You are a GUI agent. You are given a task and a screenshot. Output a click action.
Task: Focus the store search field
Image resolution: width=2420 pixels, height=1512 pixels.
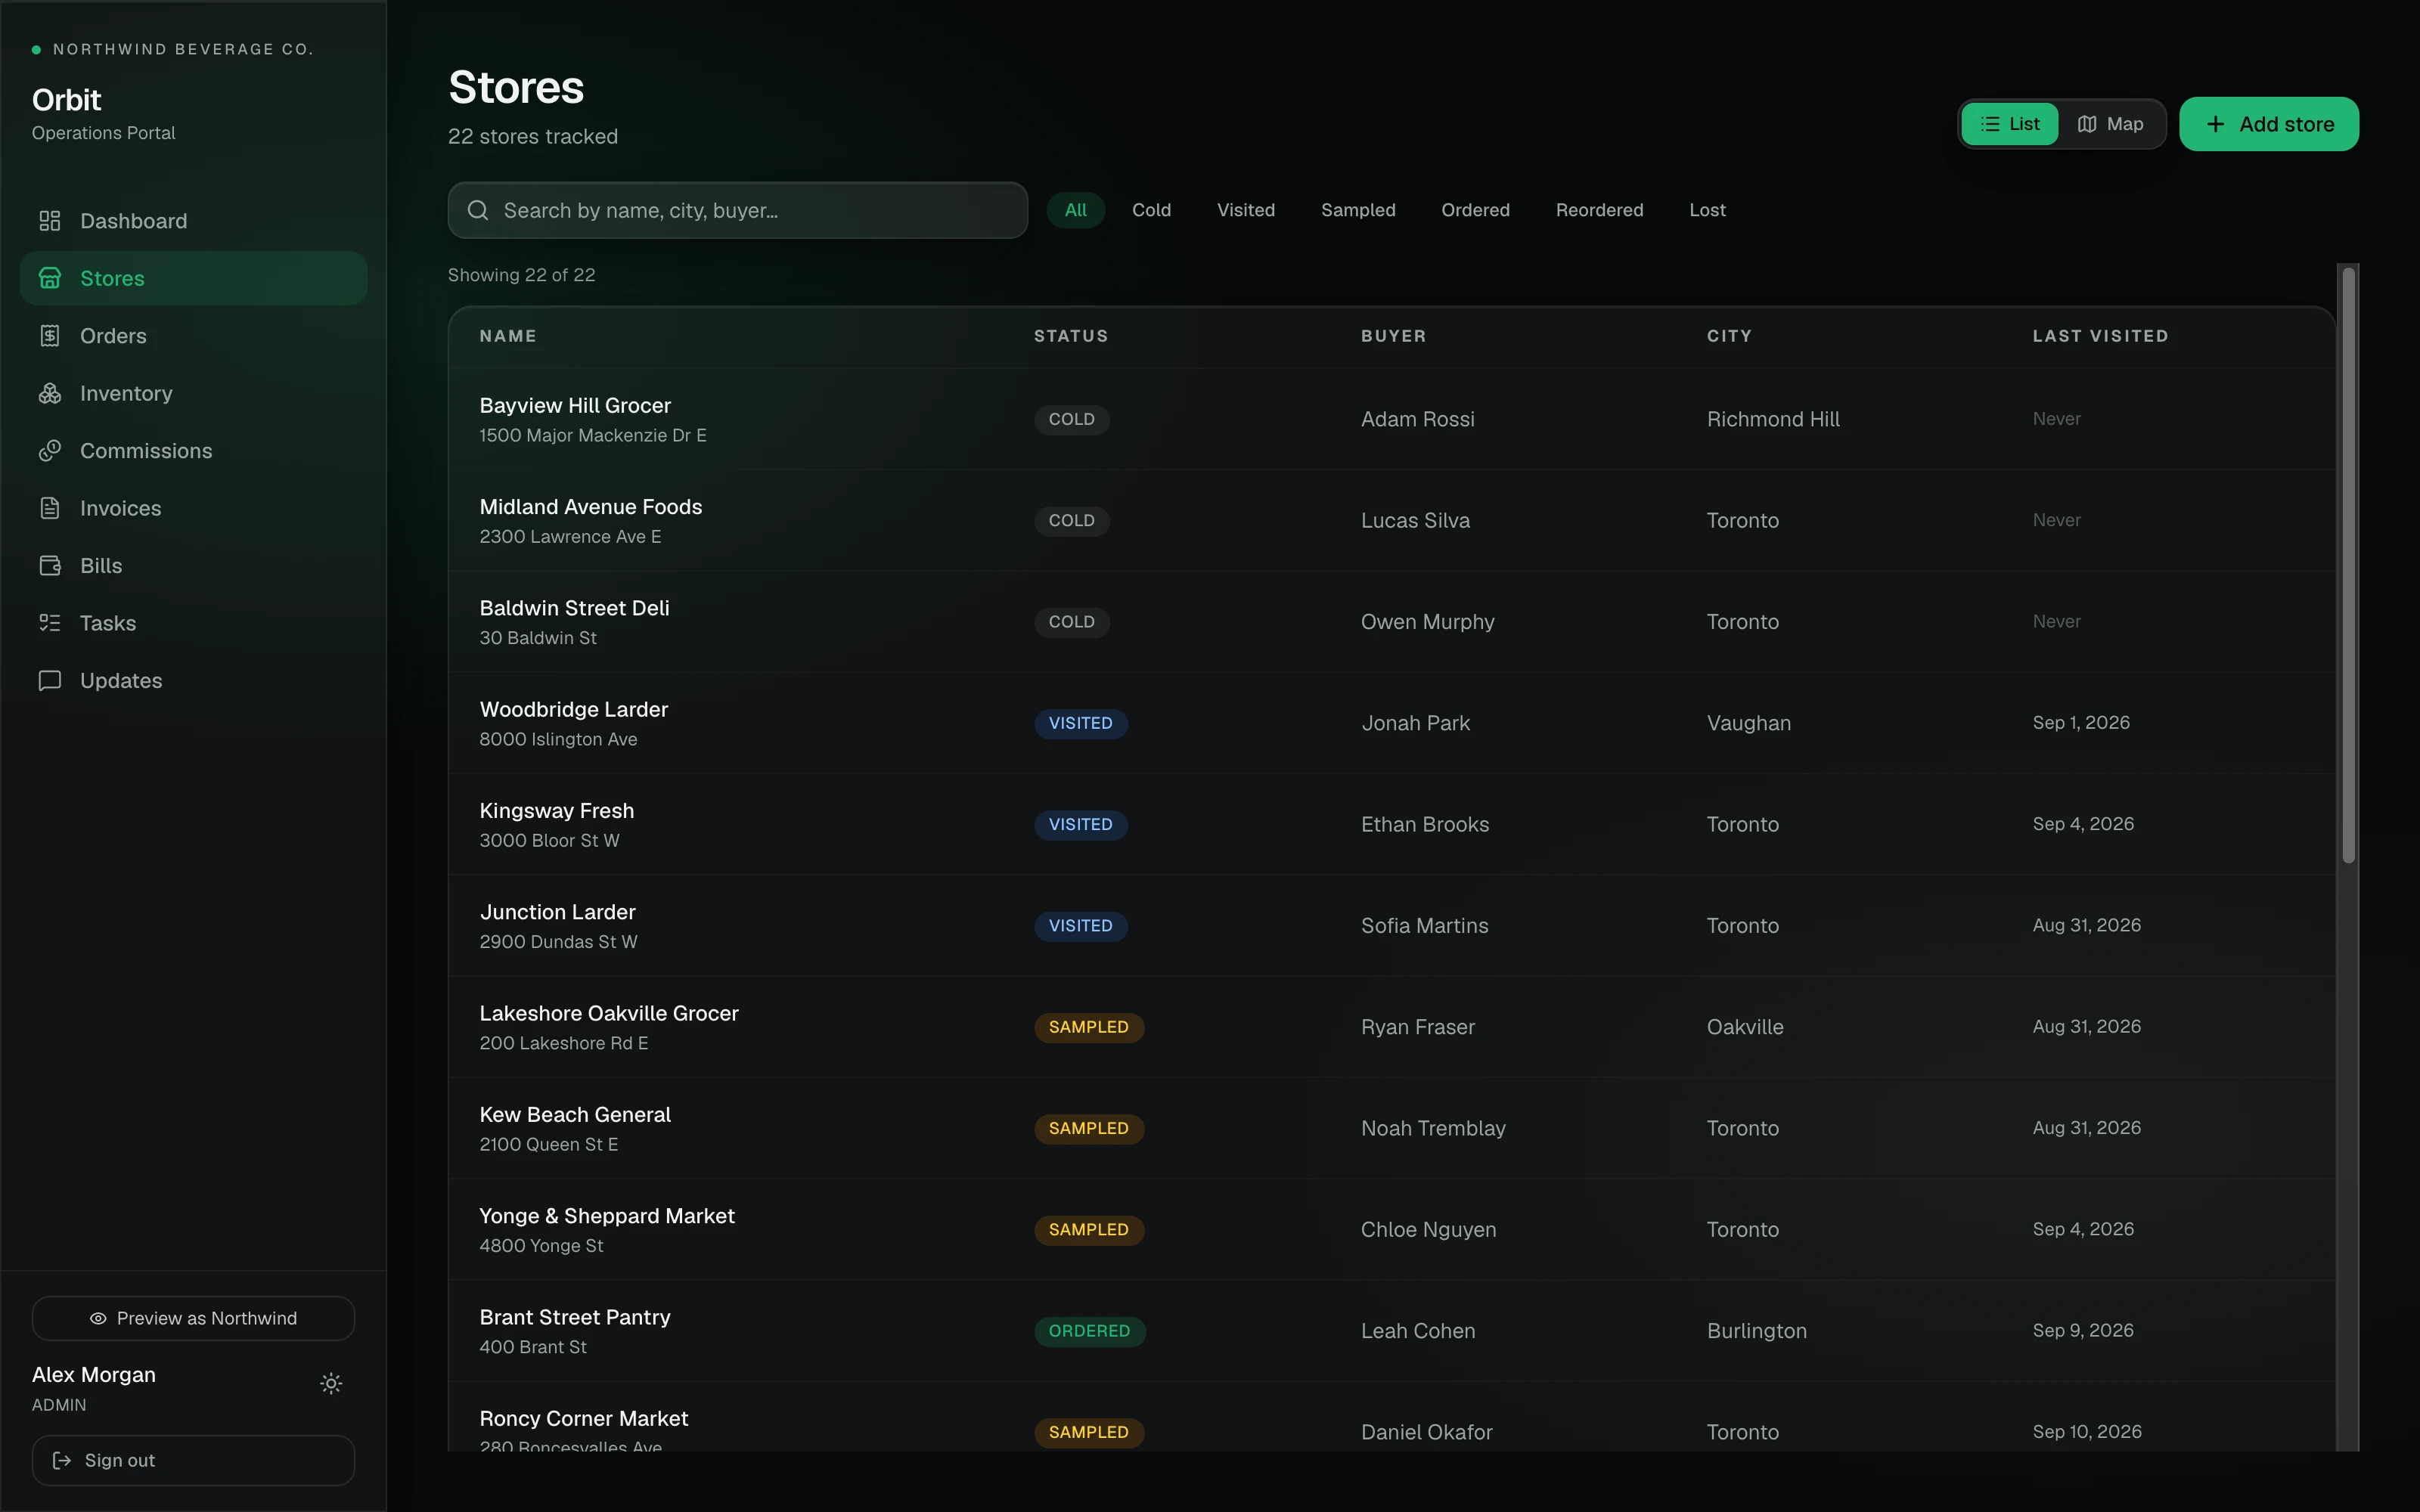[737, 210]
